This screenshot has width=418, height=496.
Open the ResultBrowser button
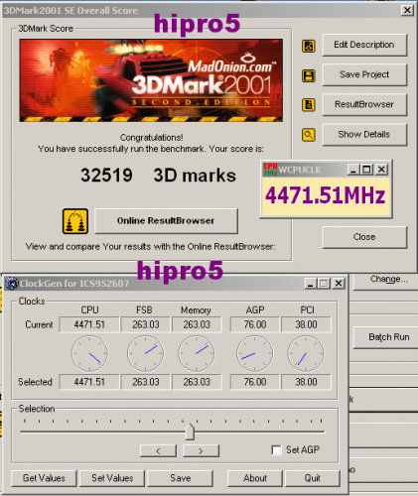click(x=364, y=104)
